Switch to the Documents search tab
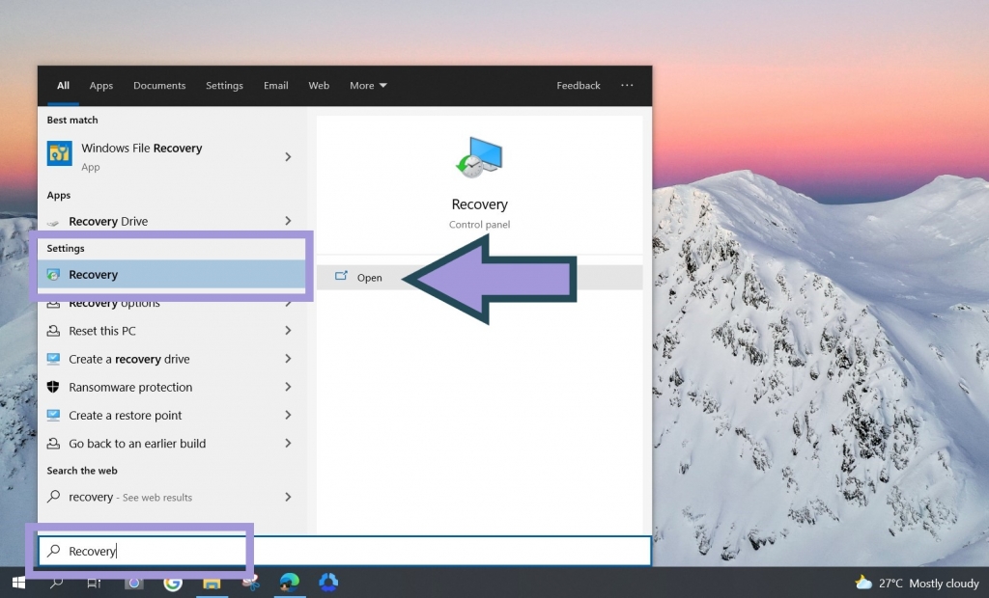Screen dimensions: 989x598 tap(159, 86)
